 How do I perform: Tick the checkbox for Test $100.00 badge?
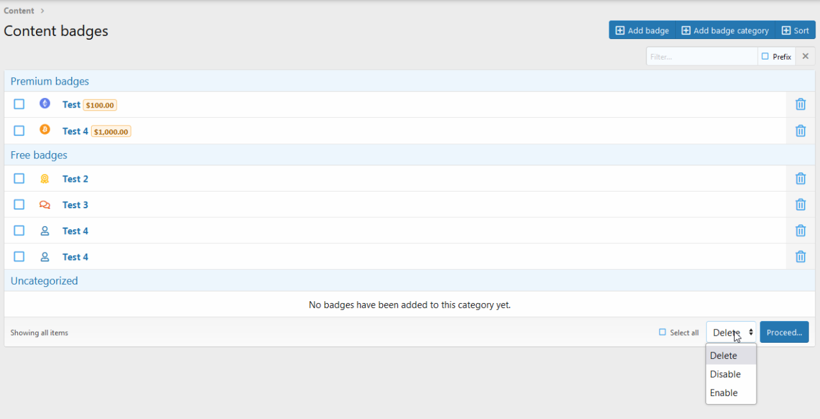click(19, 104)
